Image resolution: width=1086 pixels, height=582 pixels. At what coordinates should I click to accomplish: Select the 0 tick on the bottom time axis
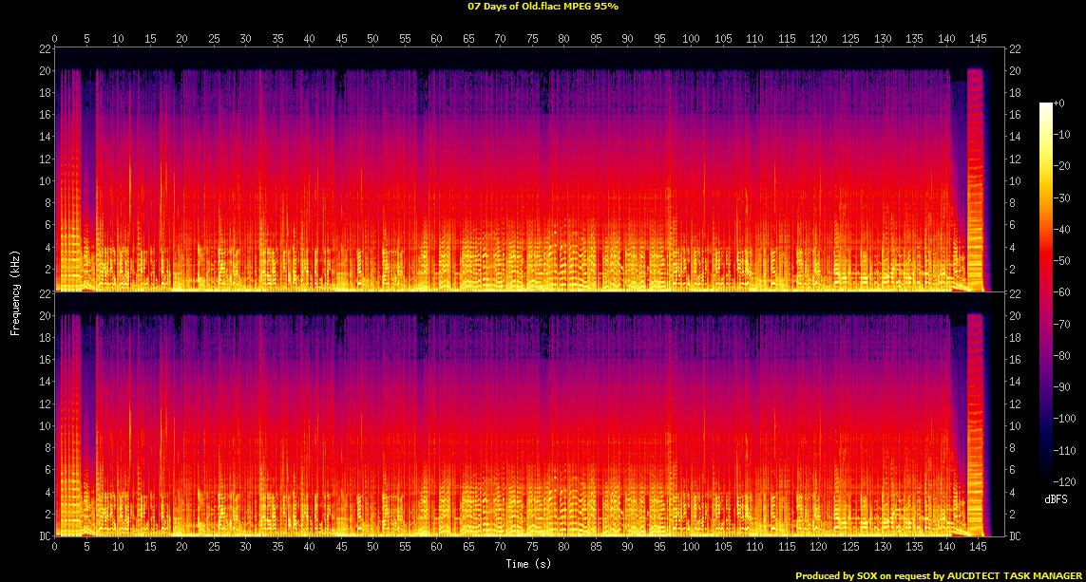[55, 548]
